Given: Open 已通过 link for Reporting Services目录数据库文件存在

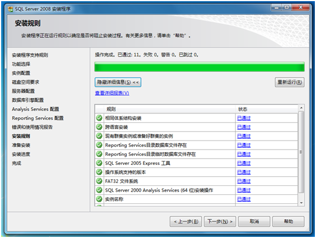Looking at the screenshot, I should coord(244,145).
